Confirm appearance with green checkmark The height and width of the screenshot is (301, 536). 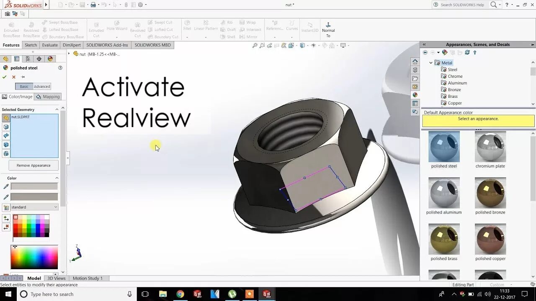(x=4, y=77)
